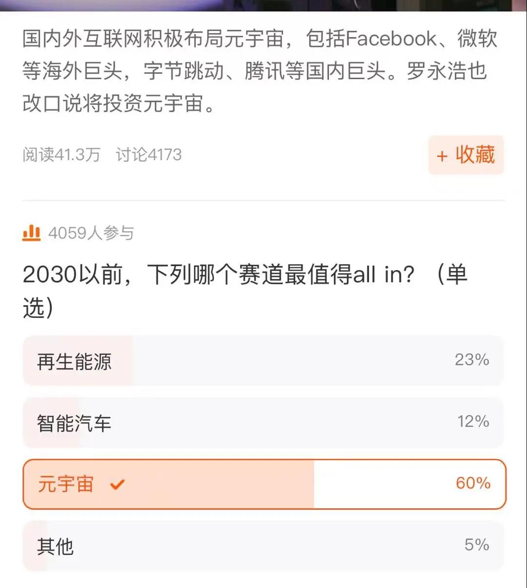Viewport: 527px width, 588px height.
Task: Click the 23% result for 再生能源
Action: coord(472,360)
